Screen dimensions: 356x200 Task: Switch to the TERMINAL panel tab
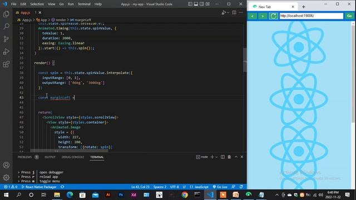97,157
